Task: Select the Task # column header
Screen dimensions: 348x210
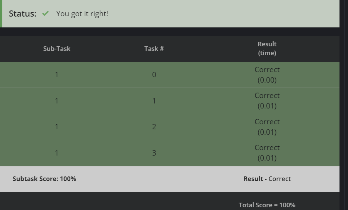Action: click(154, 49)
